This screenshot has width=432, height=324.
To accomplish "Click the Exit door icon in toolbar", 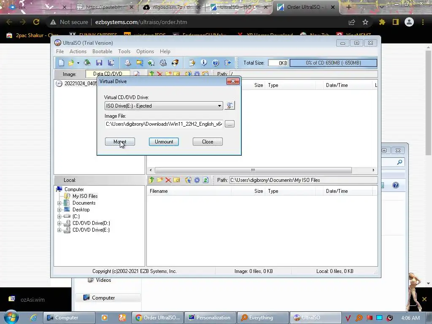I will [x=227, y=63].
